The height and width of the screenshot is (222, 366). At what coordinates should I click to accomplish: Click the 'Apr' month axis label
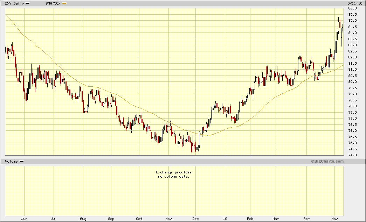point(306,219)
